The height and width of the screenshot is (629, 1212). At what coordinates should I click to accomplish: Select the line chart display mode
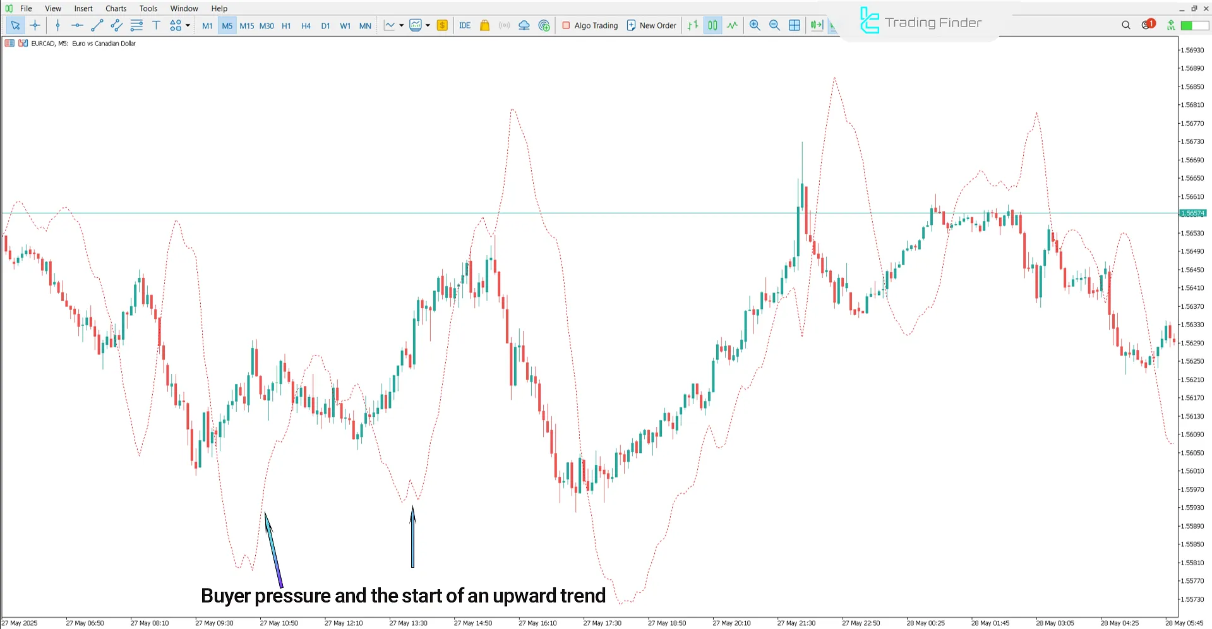(x=732, y=25)
